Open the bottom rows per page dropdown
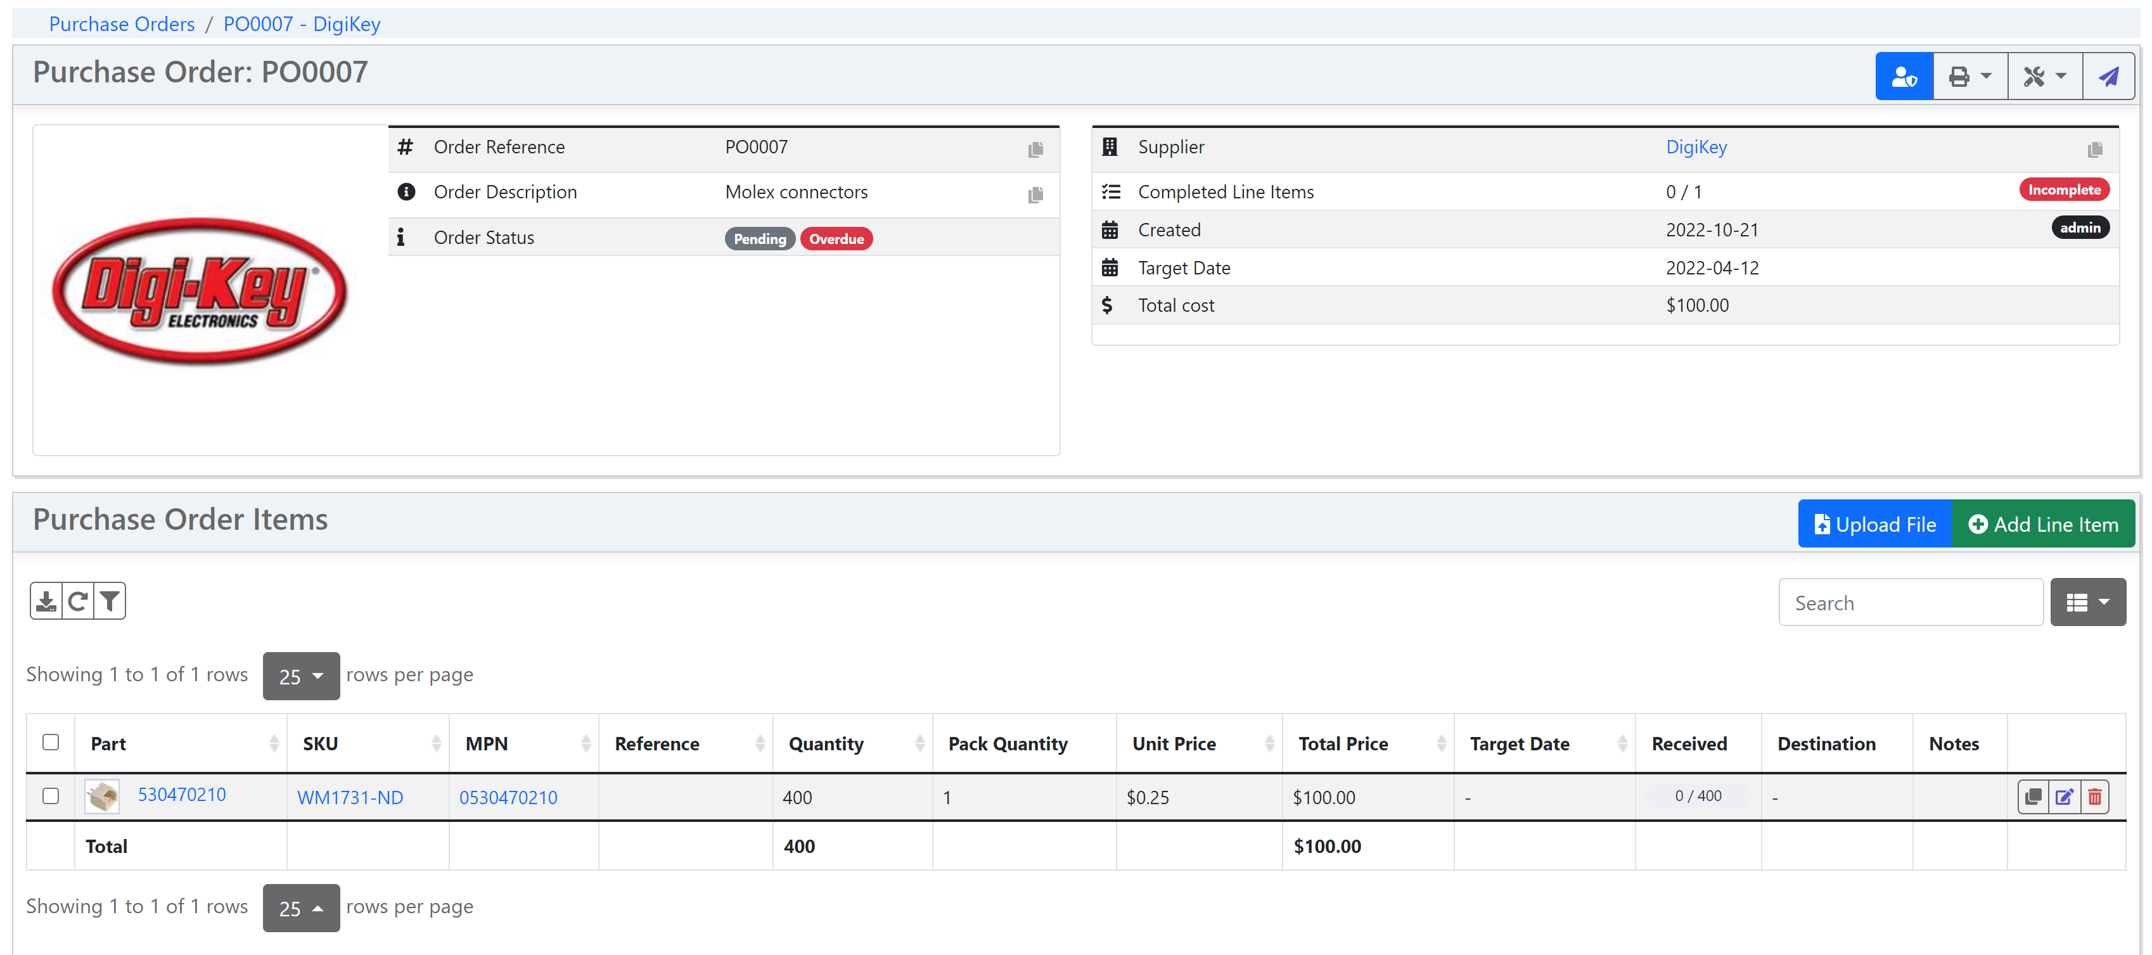This screenshot has height=955, width=2152. click(301, 907)
